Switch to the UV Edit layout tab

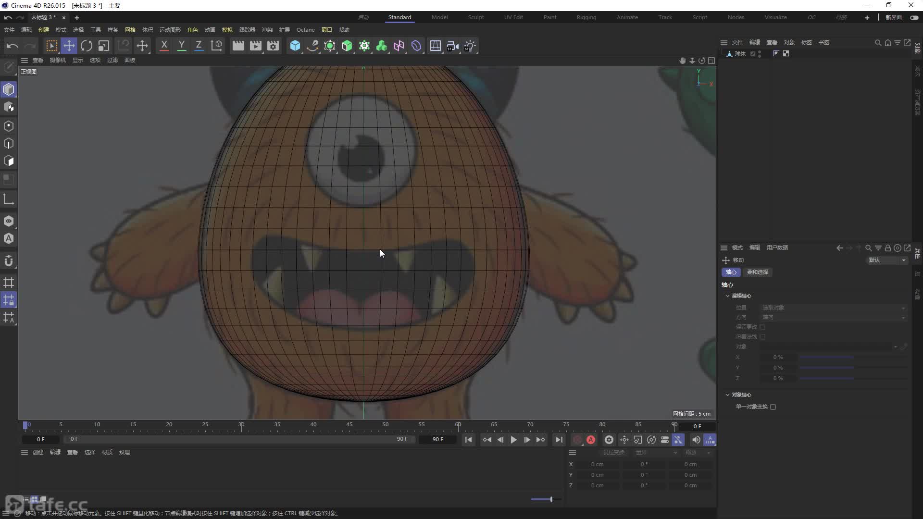pos(513,17)
